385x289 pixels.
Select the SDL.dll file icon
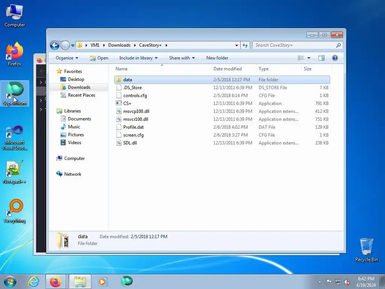(119, 143)
